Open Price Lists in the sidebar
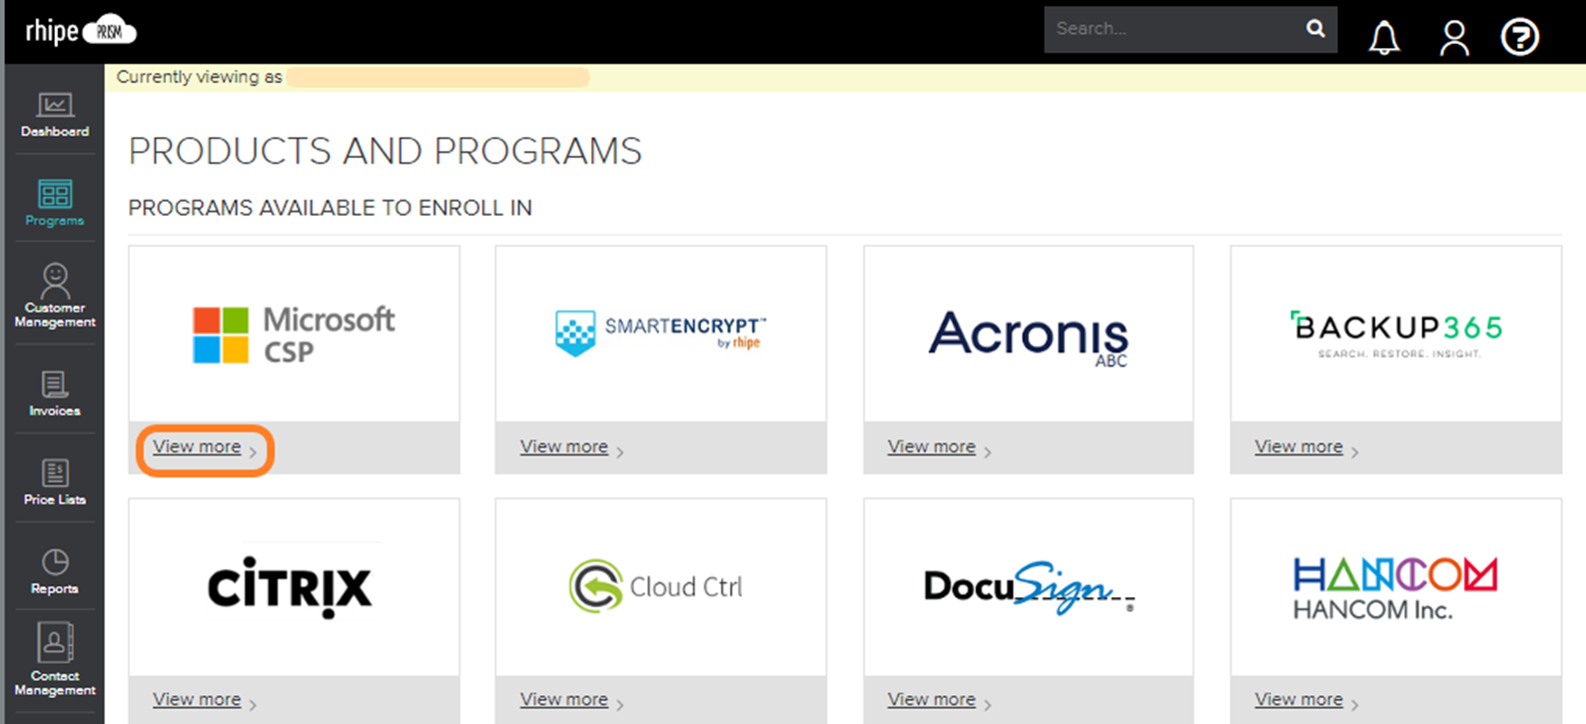Image resolution: width=1586 pixels, height=724 pixels. pyautogui.click(x=55, y=482)
